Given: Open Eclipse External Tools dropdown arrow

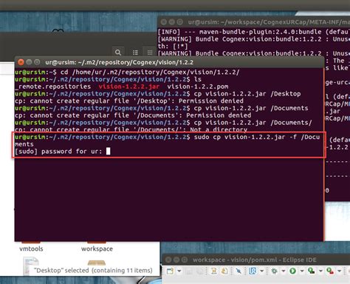Looking at the screenshot, I should point(339,271).
